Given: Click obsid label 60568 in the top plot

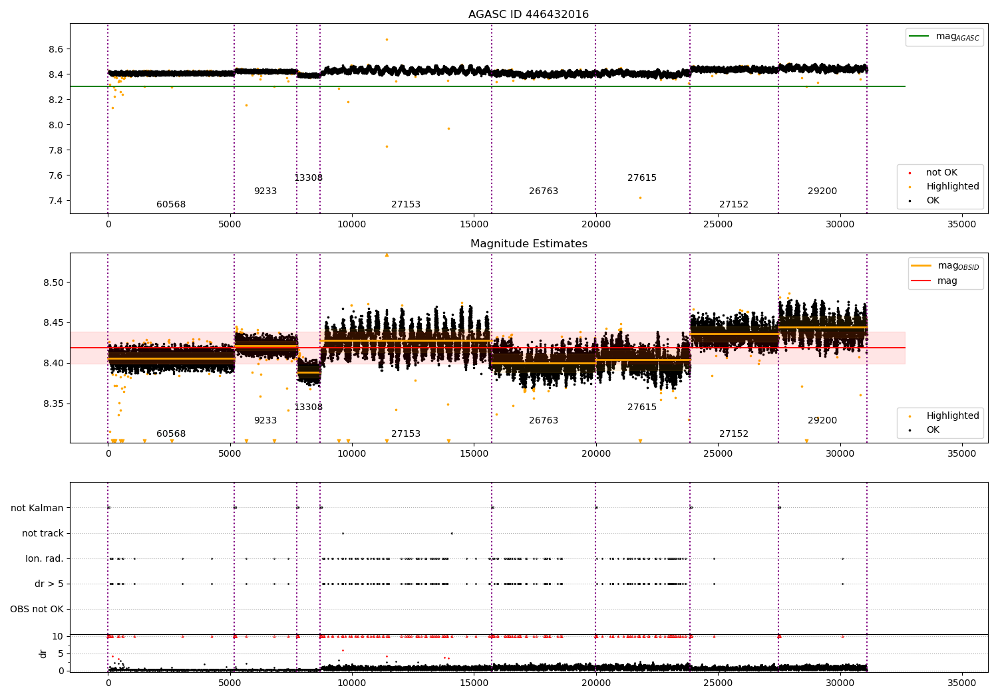Looking at the screenshot, I should pos(171,205).
